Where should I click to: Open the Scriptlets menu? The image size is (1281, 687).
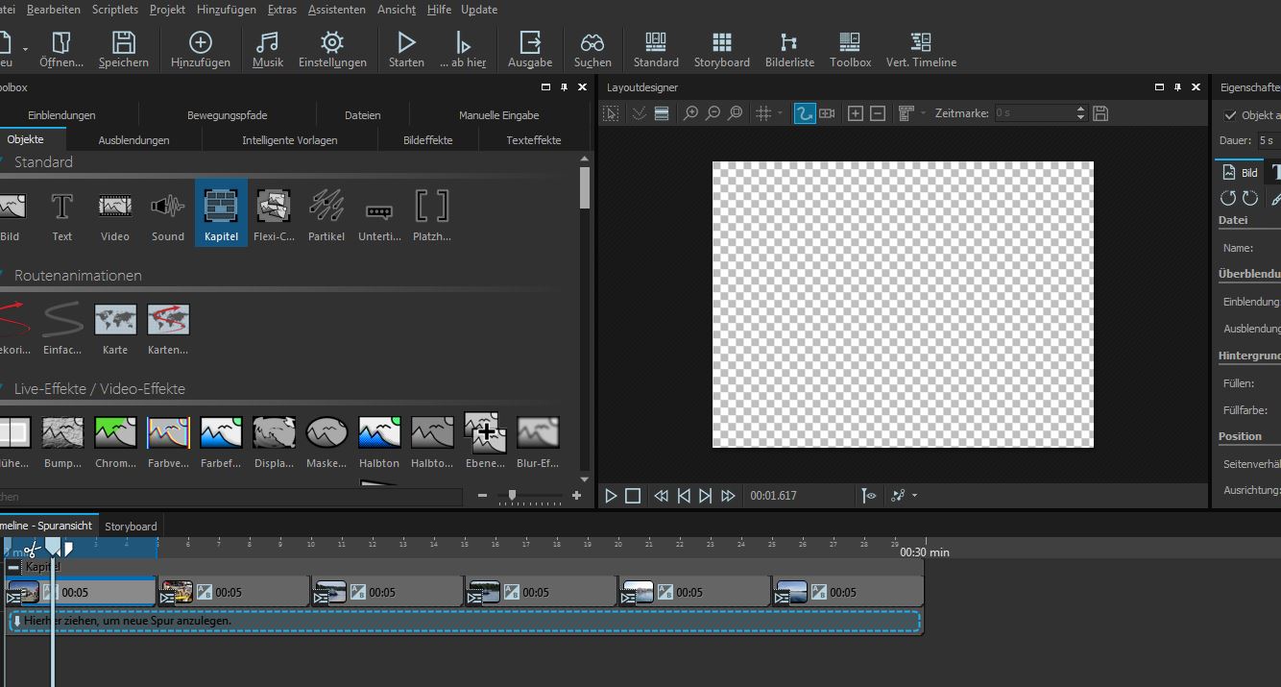click(115, 10)
